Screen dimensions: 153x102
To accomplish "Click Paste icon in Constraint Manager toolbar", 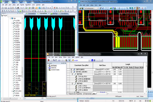I will [56, 60].
